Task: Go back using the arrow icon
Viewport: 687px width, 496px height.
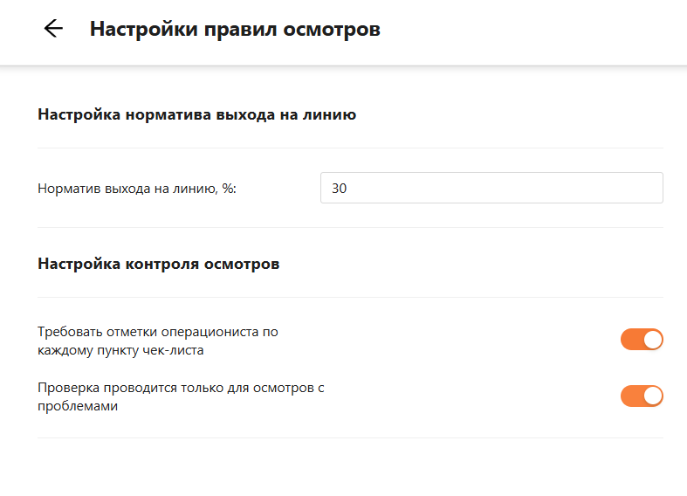Action: (x=53, y=29)
